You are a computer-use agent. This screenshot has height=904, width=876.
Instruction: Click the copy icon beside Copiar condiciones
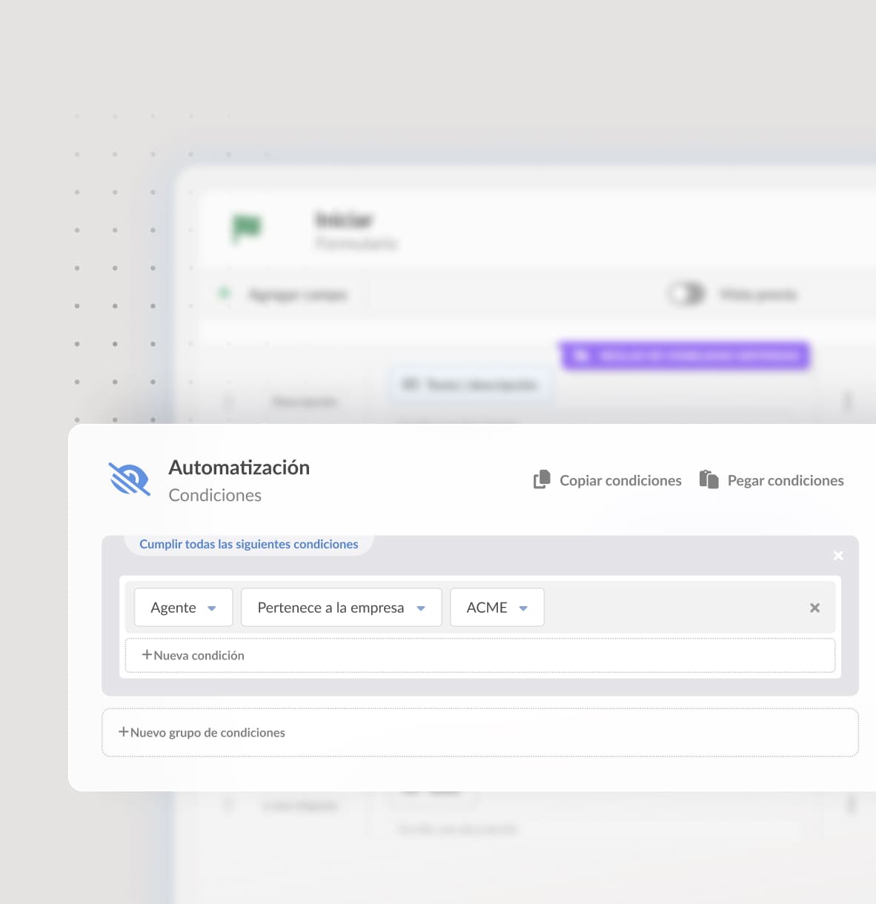coord(542,480)
